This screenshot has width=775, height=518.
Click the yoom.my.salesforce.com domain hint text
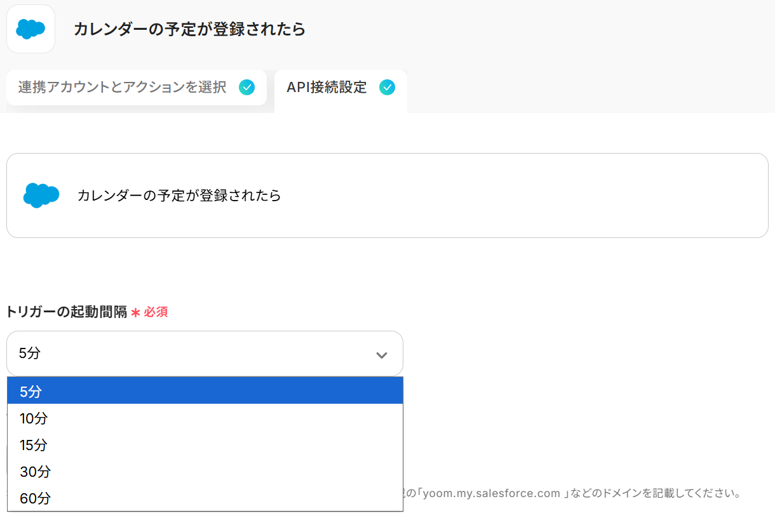coord(492,493)
